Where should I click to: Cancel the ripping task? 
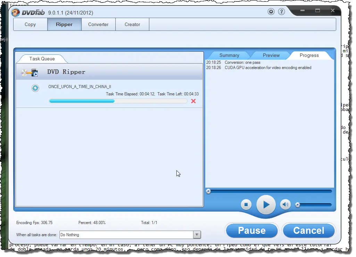click(x=309, y=231)
